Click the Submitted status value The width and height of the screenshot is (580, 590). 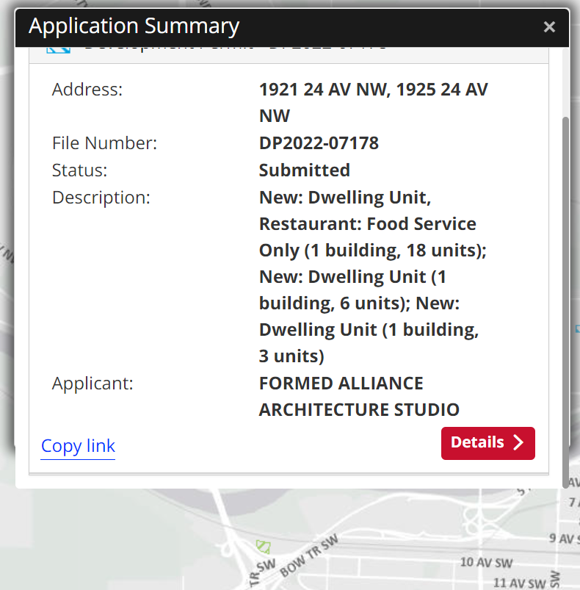[x=304, y=170]
